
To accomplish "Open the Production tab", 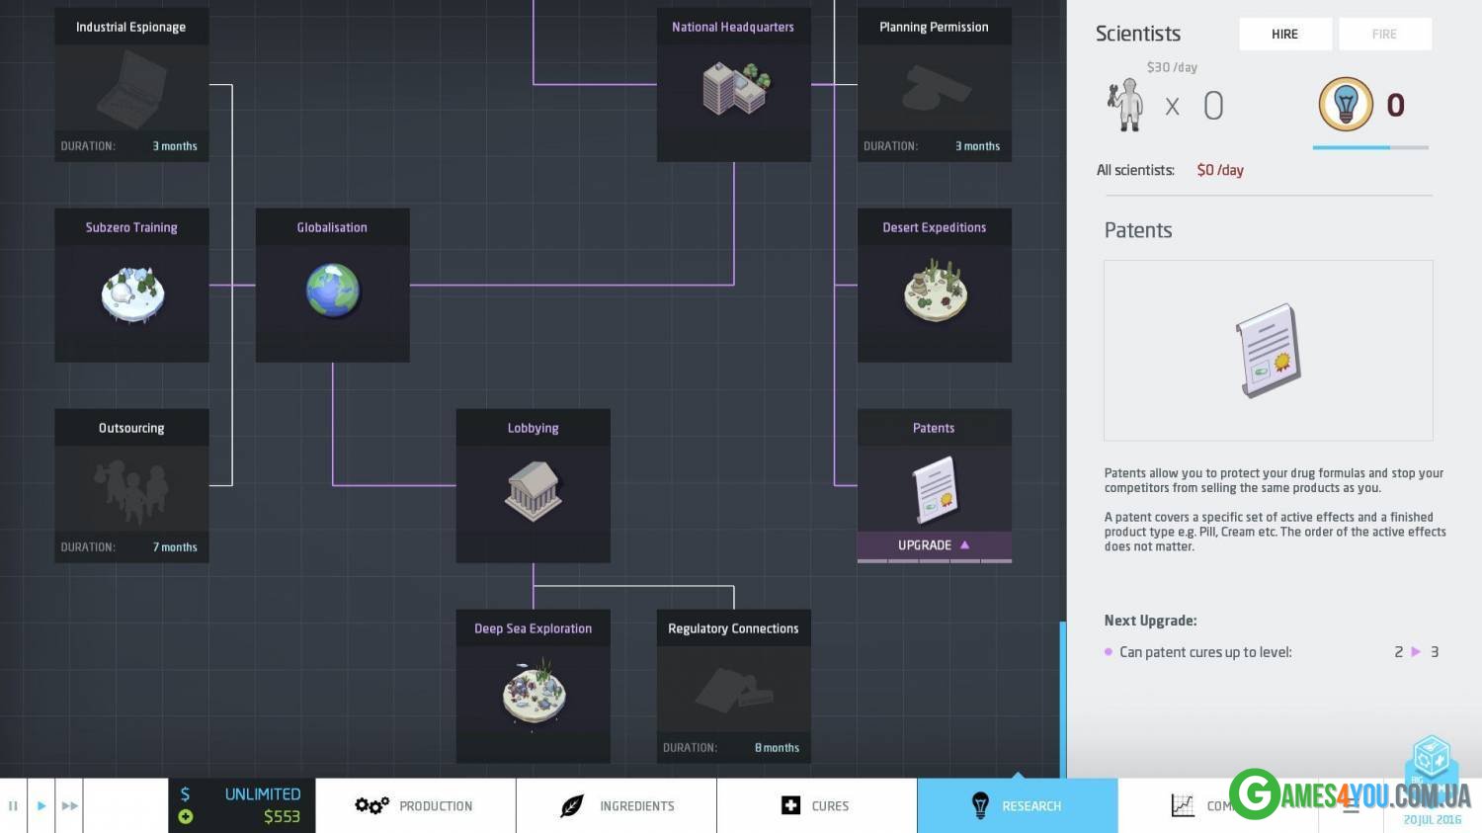I will pos(415,806).
